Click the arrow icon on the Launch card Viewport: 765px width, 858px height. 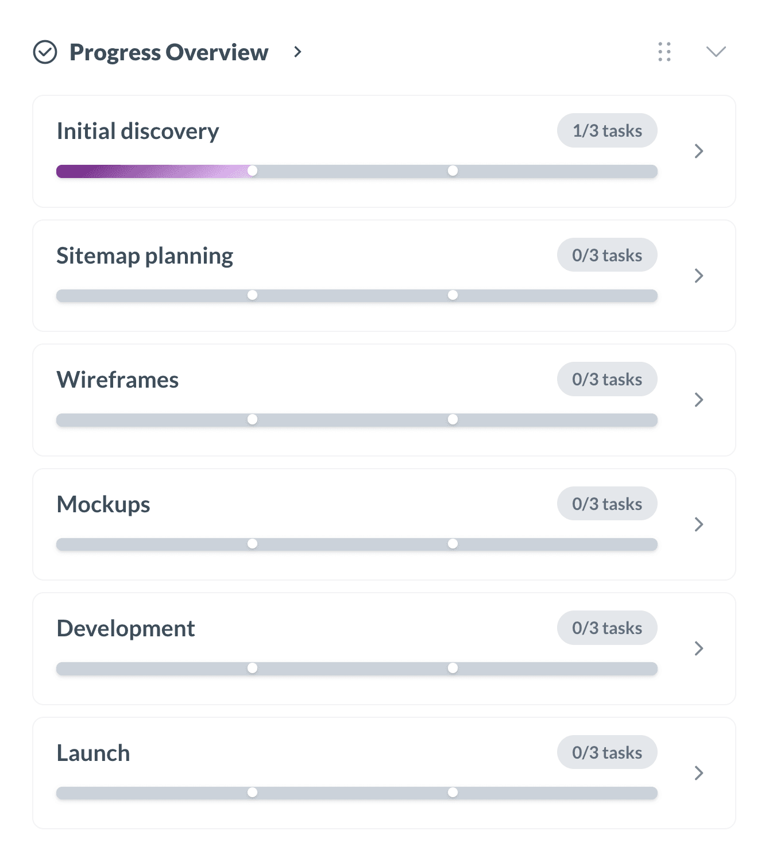point(699,773)
